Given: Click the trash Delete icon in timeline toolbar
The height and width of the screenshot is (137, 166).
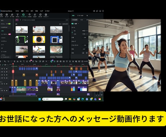Looking at the screenshot, I should (x=14, y=61).
